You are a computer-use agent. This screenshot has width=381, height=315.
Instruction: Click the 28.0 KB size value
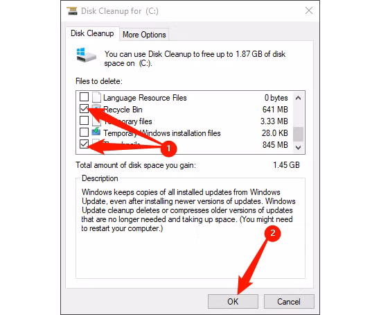click(275, 133)
